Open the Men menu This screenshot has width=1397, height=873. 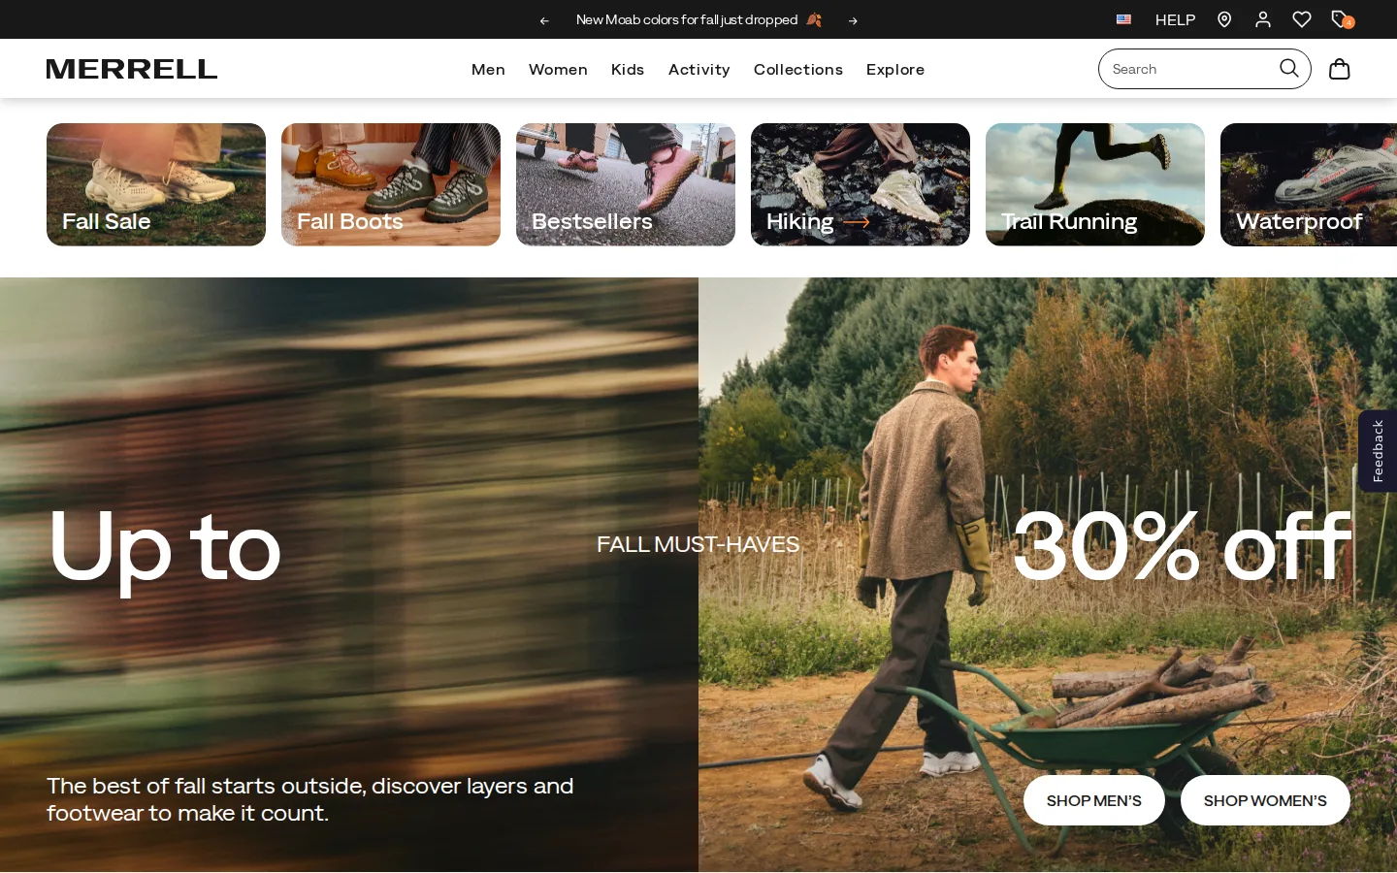[488, 70]
